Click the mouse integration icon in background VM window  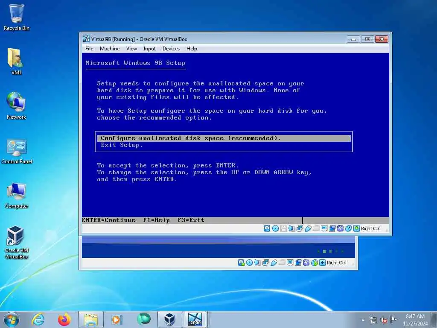click(x=315, y=263)
